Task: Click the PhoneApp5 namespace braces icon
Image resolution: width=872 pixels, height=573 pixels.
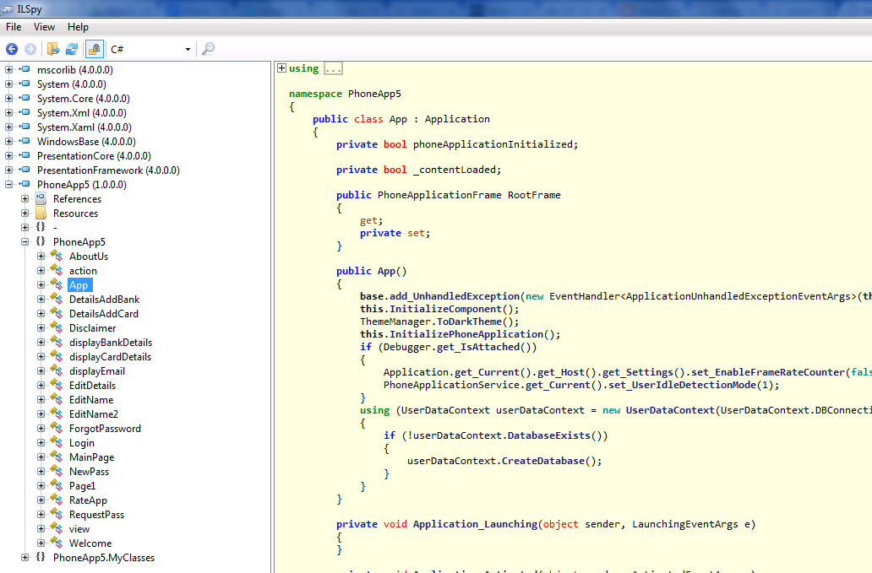Action: point(41,241)
